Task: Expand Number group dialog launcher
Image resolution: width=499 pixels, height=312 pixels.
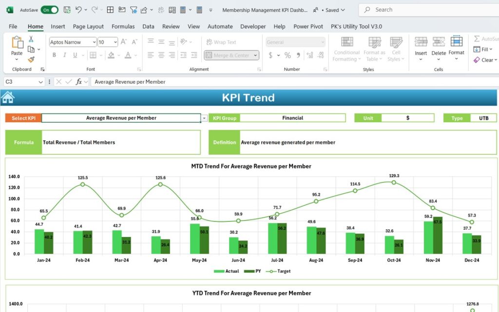Action: [x=325, y=69]
